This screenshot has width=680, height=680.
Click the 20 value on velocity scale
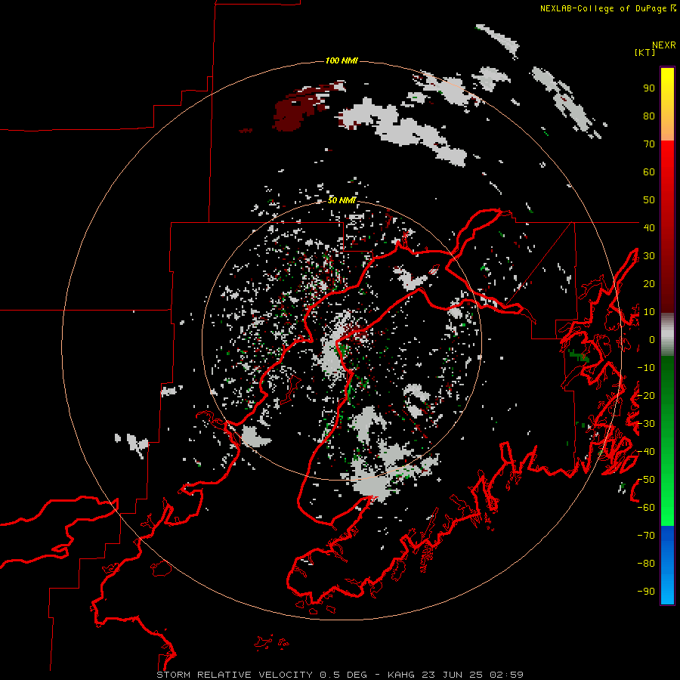(x=649, y=283)
